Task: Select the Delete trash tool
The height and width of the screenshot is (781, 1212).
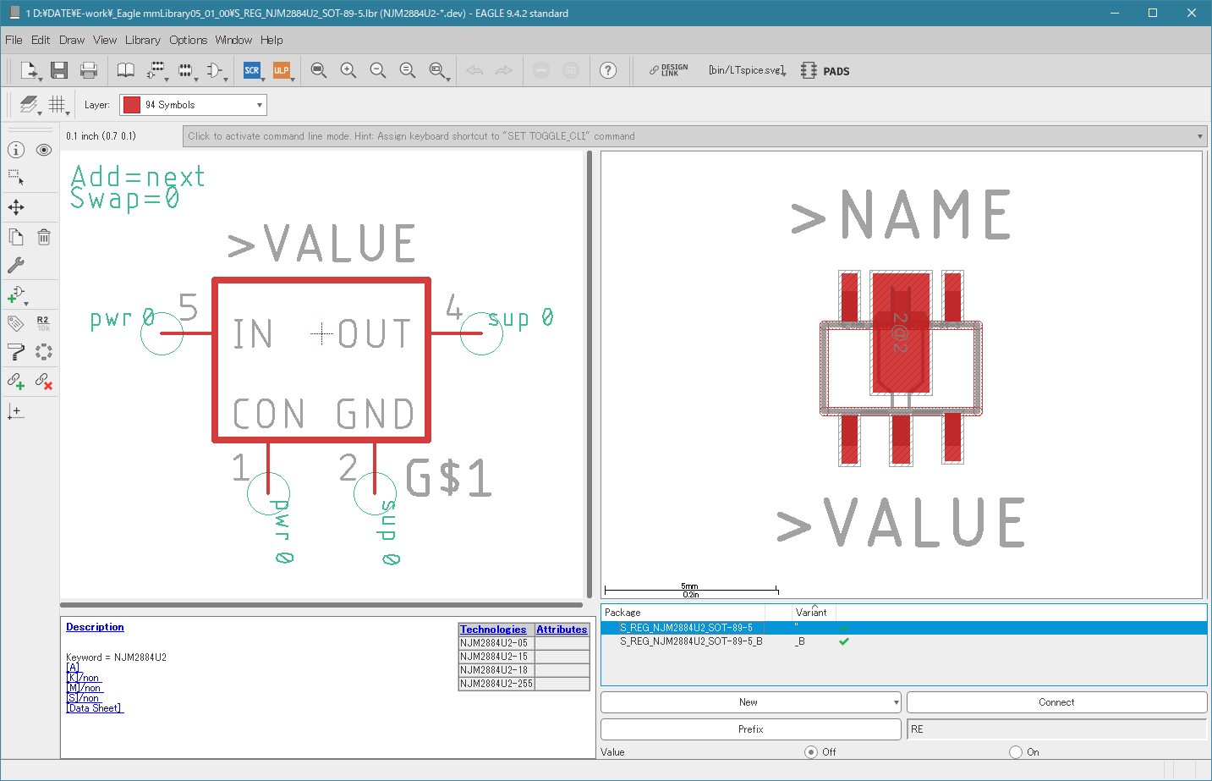Action: click(44, 237)
